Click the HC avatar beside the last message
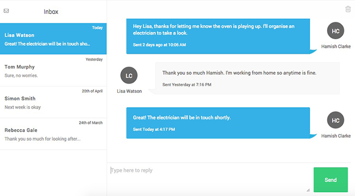 pos(336,120)
